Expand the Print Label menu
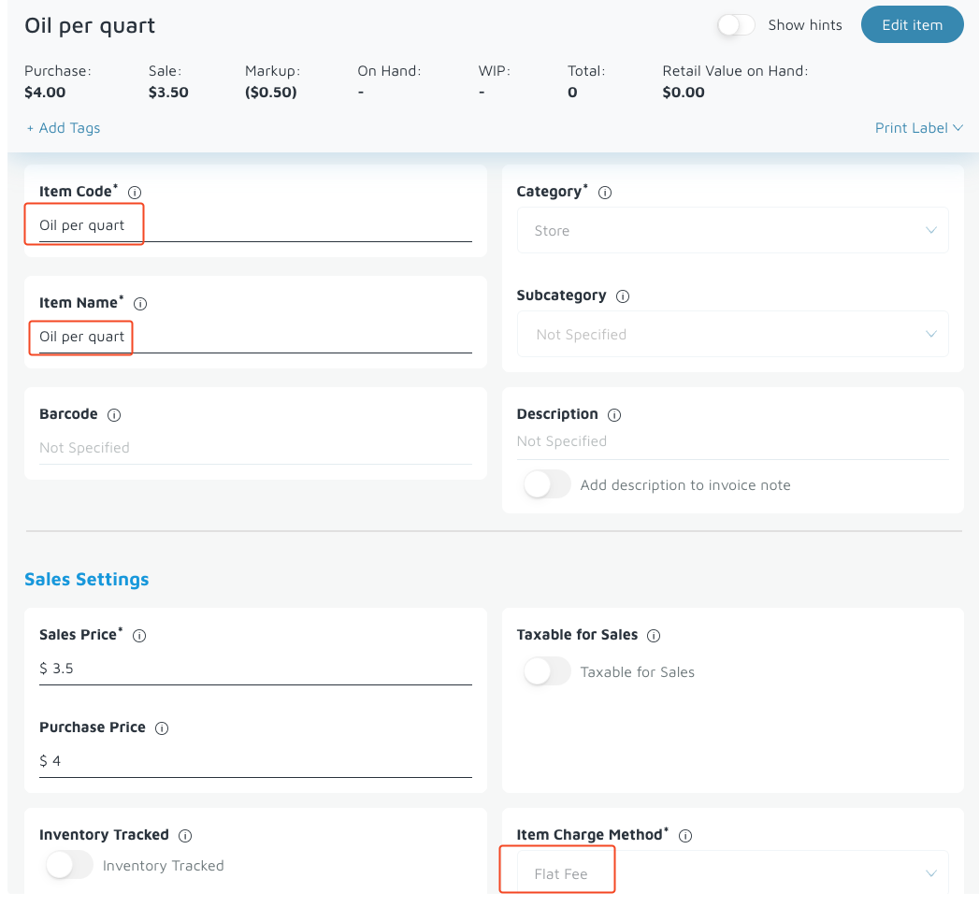Screen dimensions: 979x907 [918, 128]
